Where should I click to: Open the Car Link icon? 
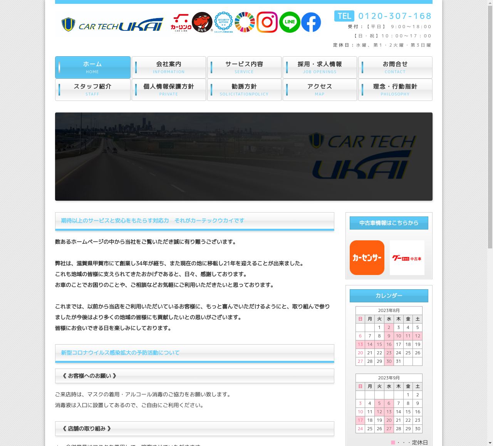[181, 23]
